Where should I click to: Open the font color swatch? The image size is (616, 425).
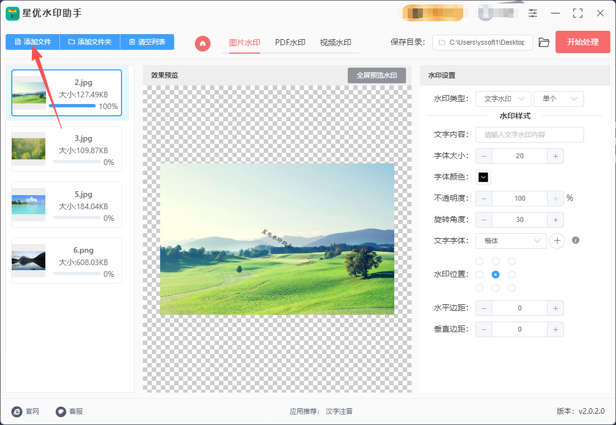[x=483, y=177]
